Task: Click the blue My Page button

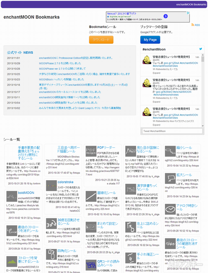Action: [150, 40]
